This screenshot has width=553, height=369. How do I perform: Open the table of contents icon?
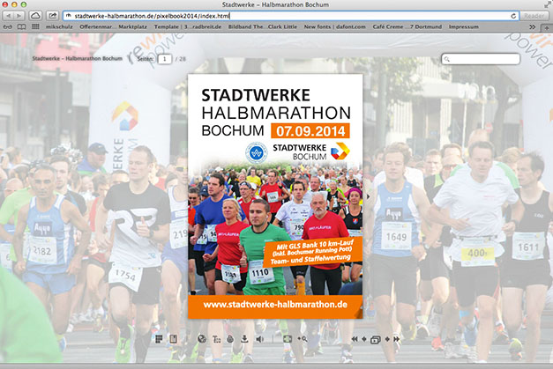pyautogui.click(x=216, y=339)
